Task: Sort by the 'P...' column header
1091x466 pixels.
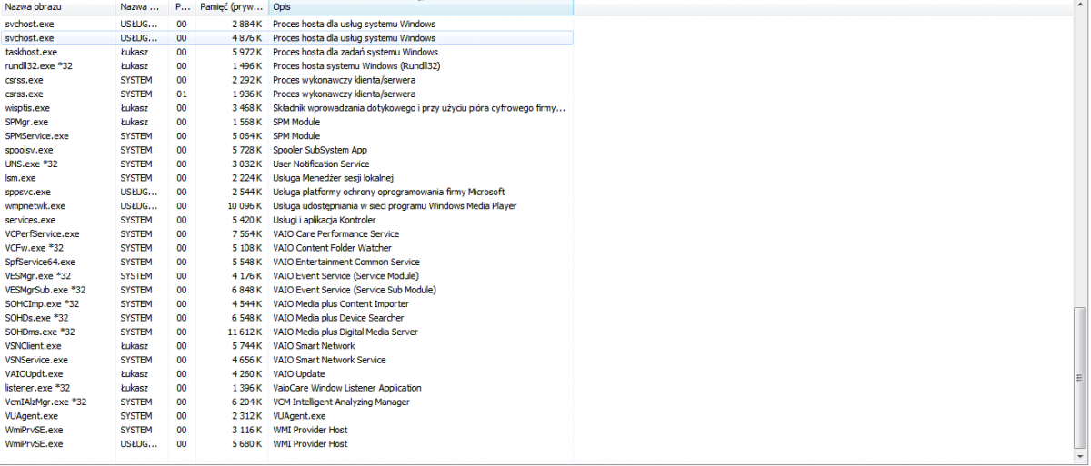Action: click(183, 7)
